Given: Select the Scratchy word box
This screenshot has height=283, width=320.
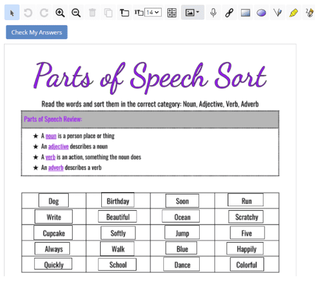Looking at the screenshot, I should click(x=246, y=216).
